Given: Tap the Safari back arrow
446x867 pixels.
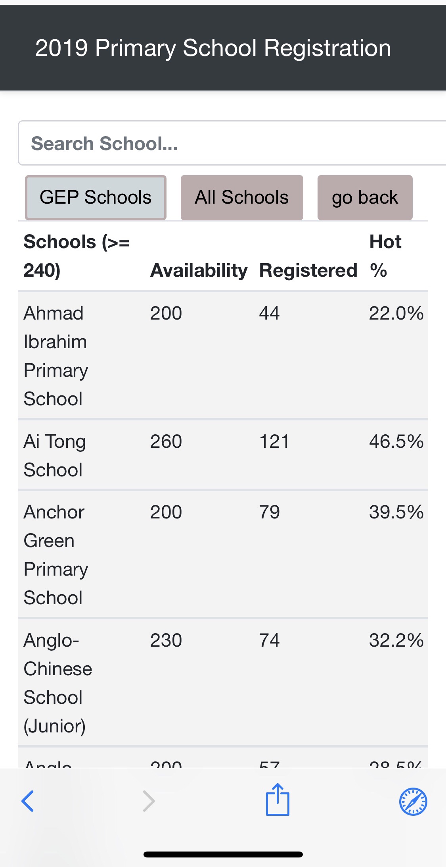Looking at the screenshot, I should [x=27, y=801].
